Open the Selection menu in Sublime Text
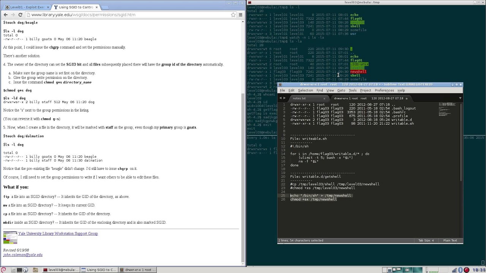486x273 pixels. (x=305, y=90)
